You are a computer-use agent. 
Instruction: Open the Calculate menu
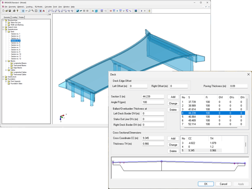[48, 7]
